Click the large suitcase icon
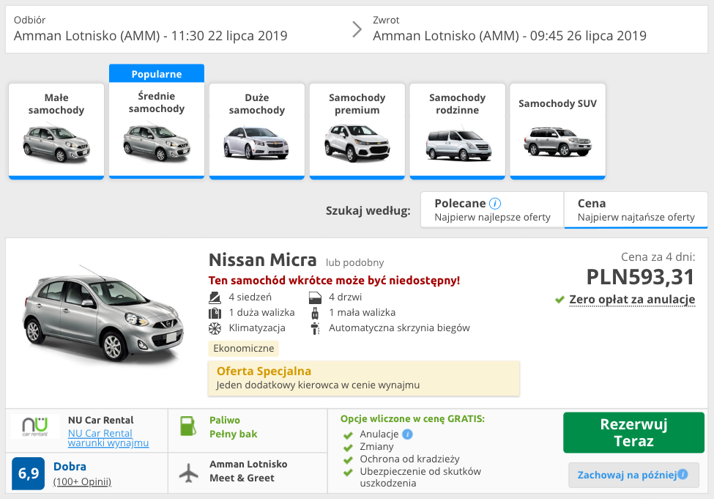This screenshot has height=499, width=714. pos(215,313)
